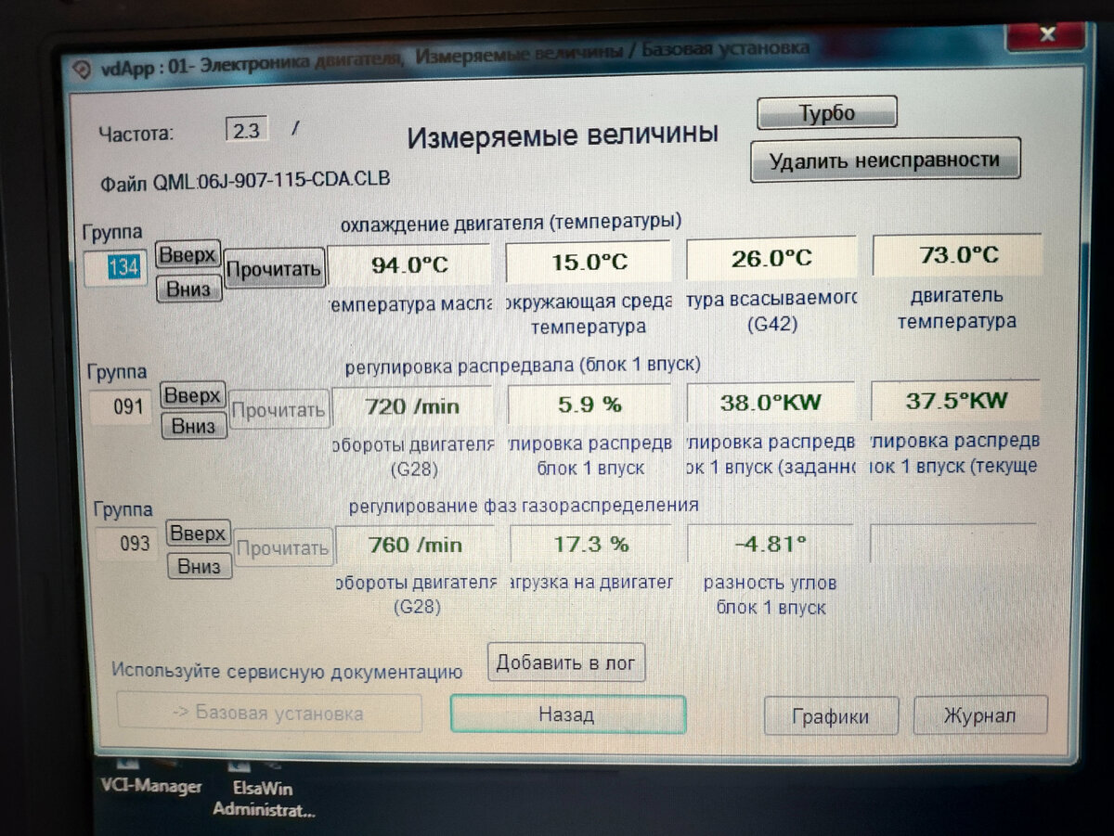The image size is (1114, 836).
Task: Click the group number field showing 093
Action: tap(125, 544)
